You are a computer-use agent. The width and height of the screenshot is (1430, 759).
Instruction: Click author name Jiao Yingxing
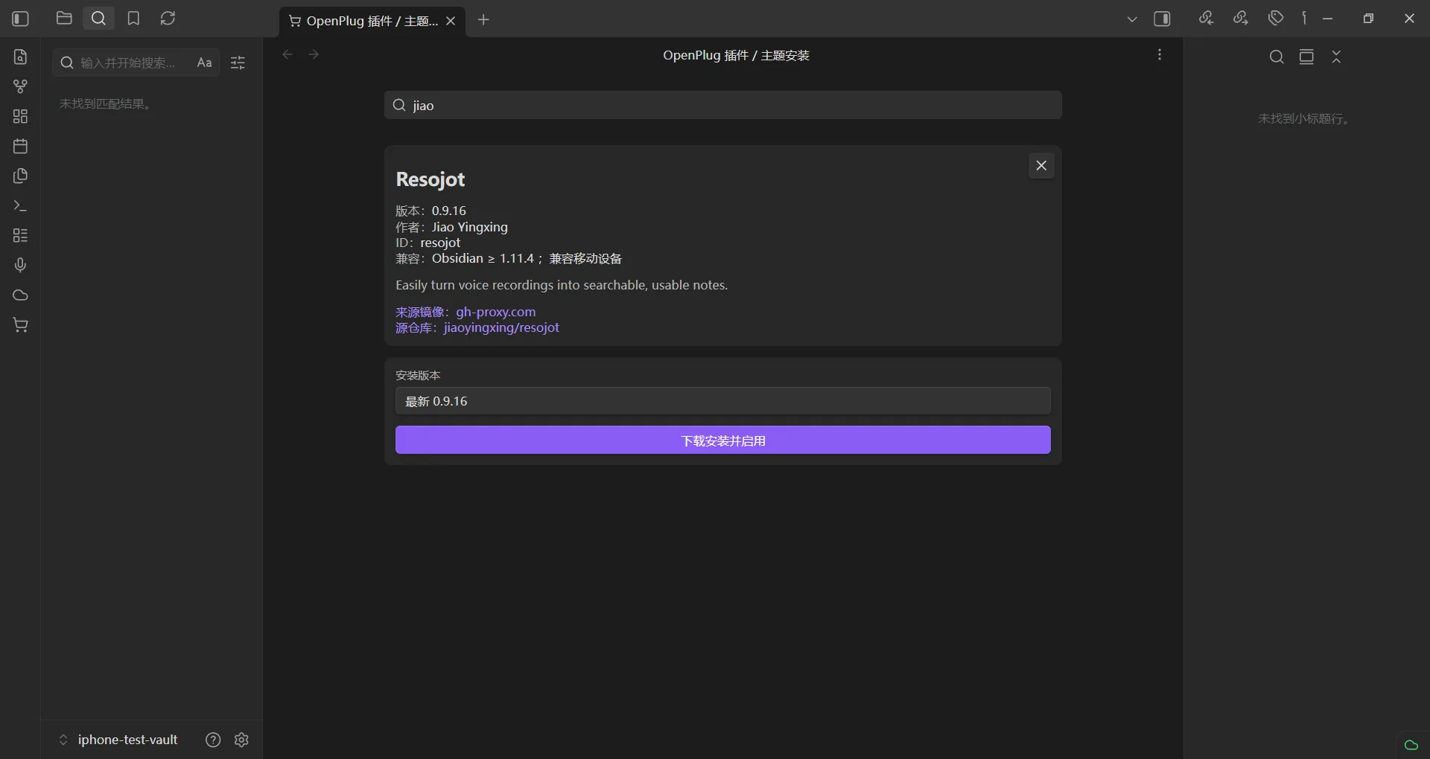point(470,227)
